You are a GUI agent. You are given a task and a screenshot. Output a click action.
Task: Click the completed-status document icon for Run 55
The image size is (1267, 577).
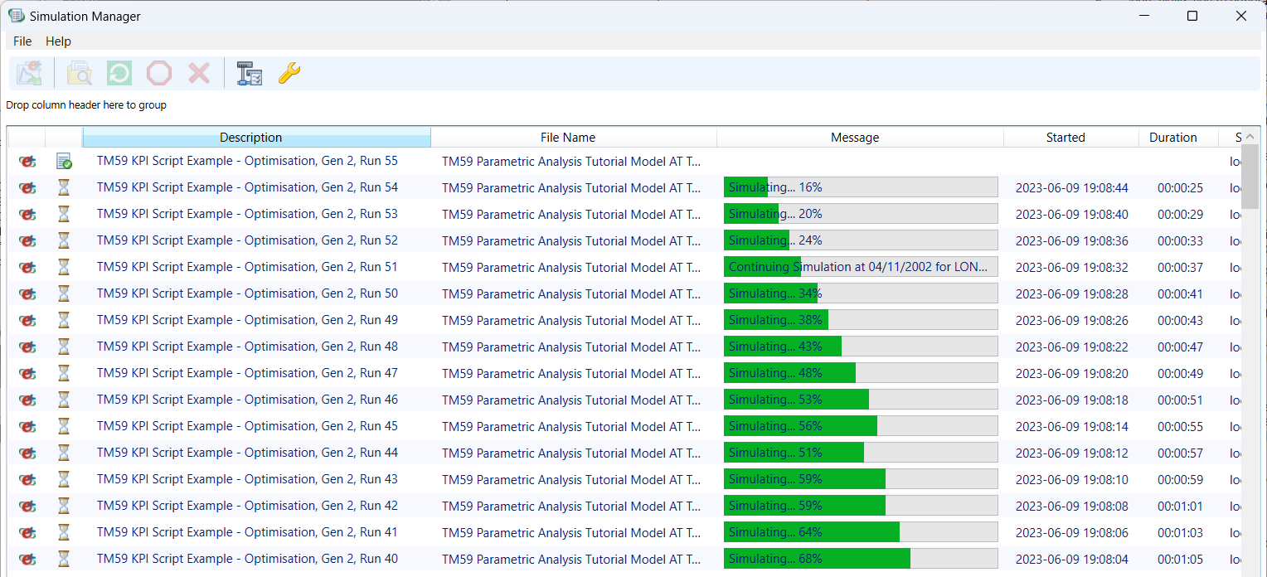pos(64,161)
